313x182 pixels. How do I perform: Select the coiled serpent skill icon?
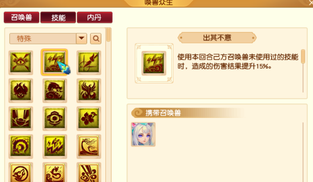(x=21, y=146)
